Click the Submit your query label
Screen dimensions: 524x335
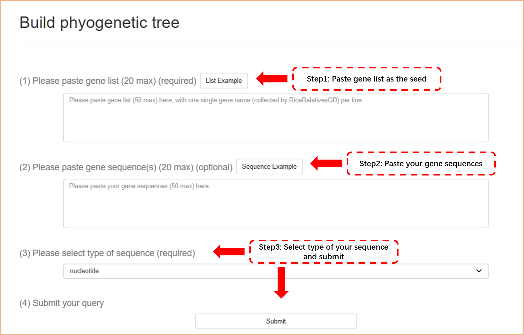click(x=62, y=303)
